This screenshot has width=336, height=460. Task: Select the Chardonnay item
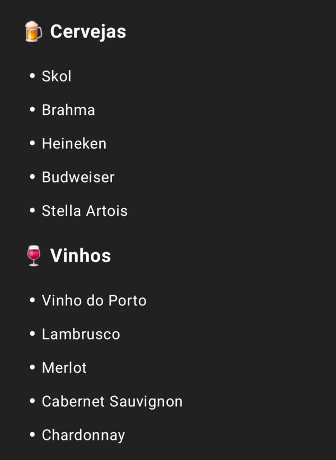(x=83, y=435)
